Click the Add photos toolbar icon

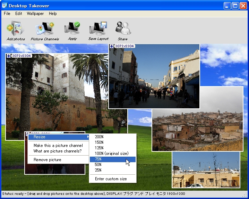pos(16,31)
